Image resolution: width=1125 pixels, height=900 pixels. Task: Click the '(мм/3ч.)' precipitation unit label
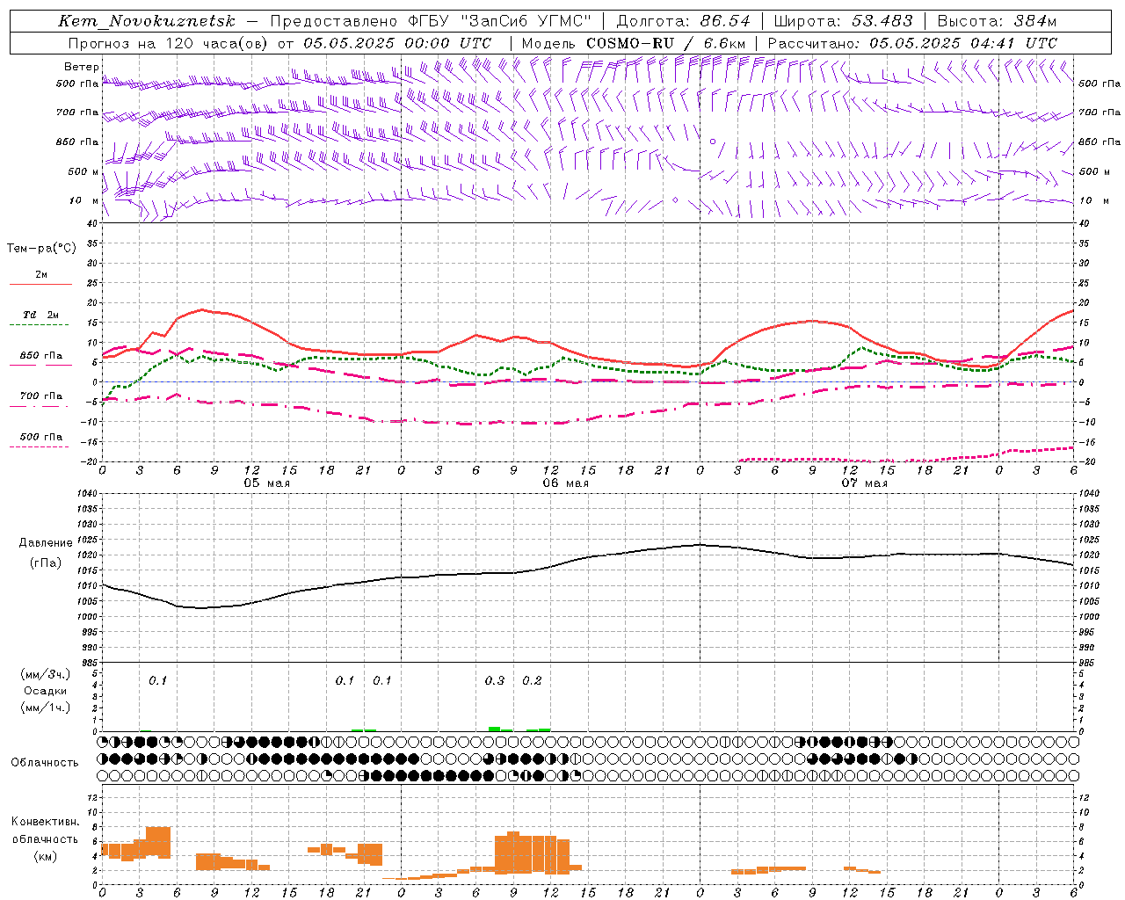point(46,674)
